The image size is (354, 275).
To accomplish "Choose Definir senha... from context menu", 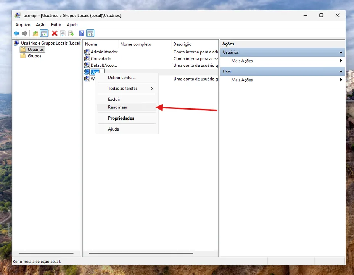I will [x=126, y=78].
